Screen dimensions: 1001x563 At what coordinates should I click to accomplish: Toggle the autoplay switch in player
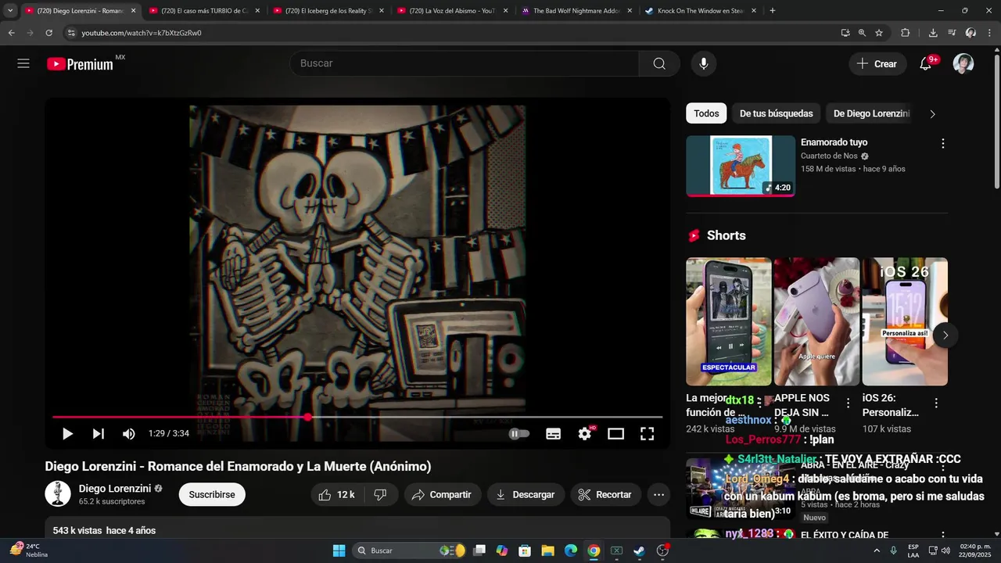coord(519,434)
